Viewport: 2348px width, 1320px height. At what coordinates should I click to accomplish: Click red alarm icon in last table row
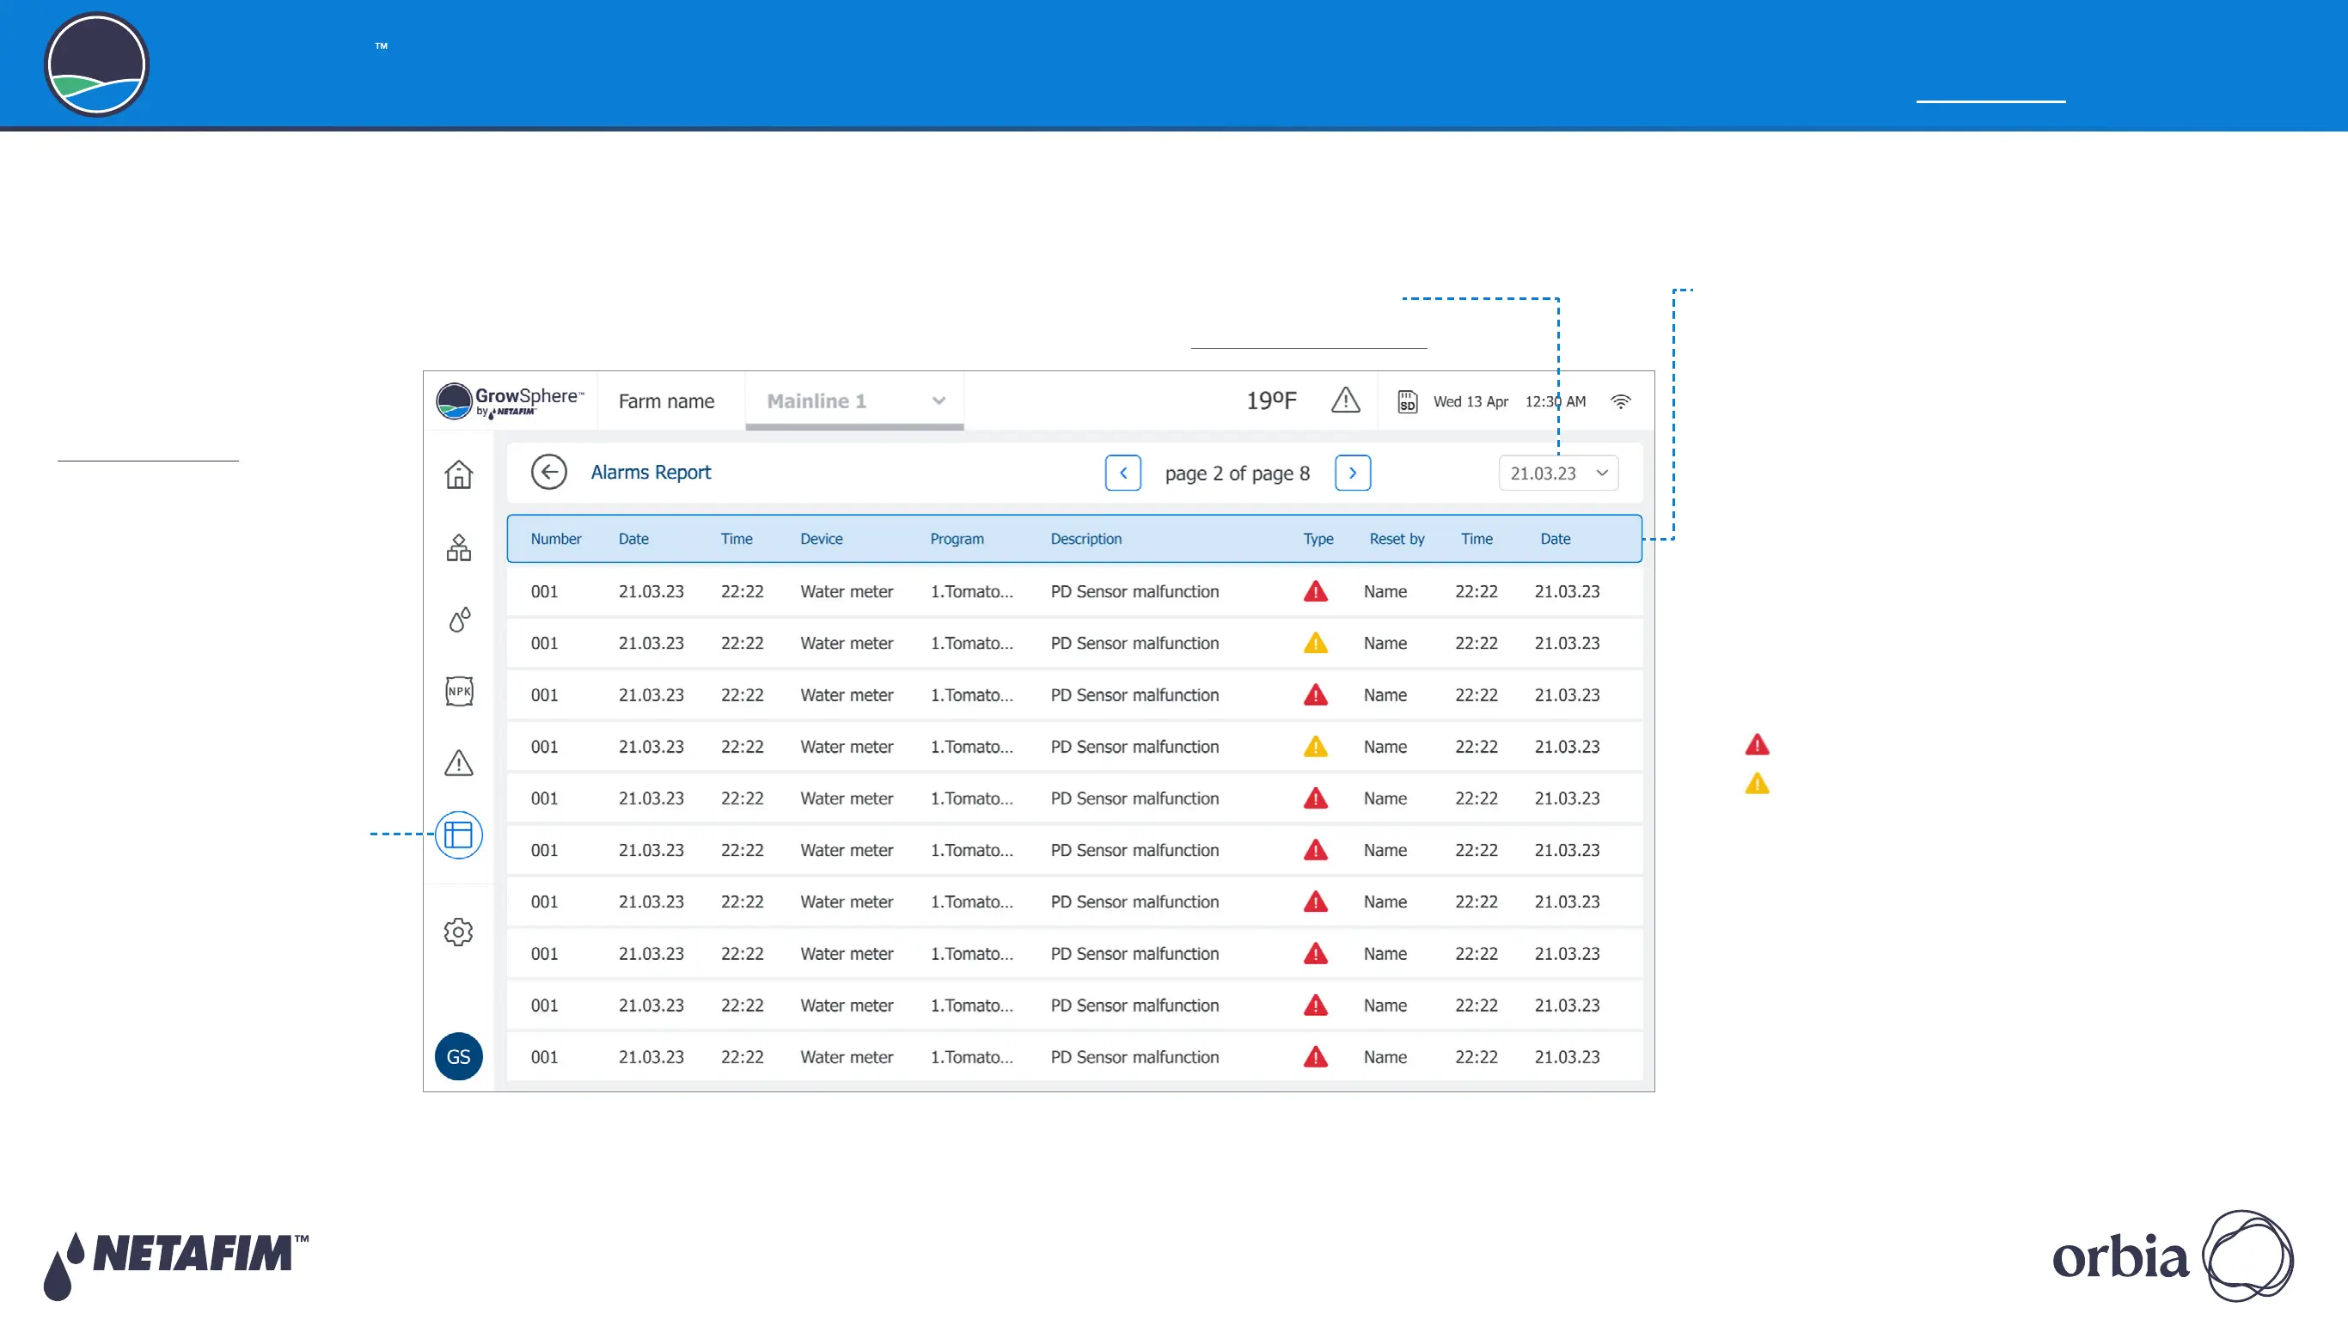click(x=1315, y=1056)
